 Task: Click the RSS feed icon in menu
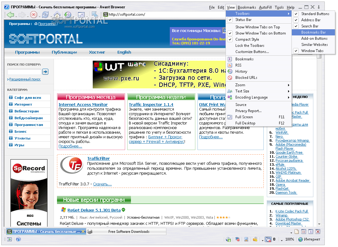click(x=230, y=65)
